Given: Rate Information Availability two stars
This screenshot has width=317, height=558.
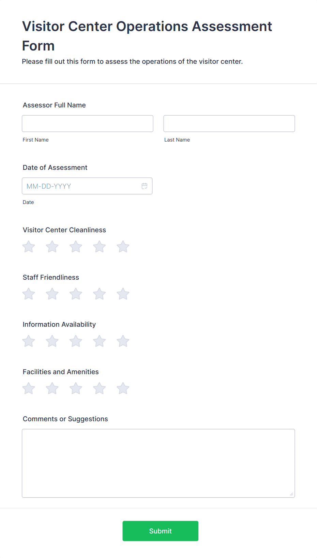Looking at the screenshot, I should pyautogui.click(x=52, y=341).
